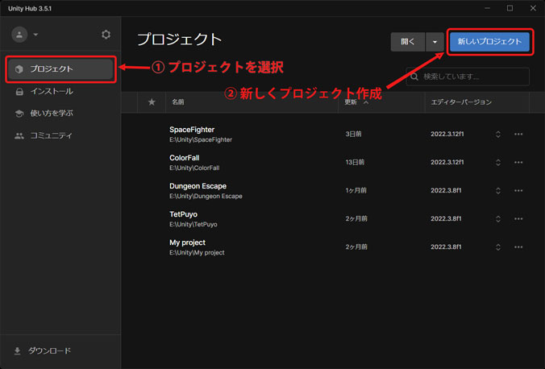Open the account profile avatar

[x=19, y=35]
